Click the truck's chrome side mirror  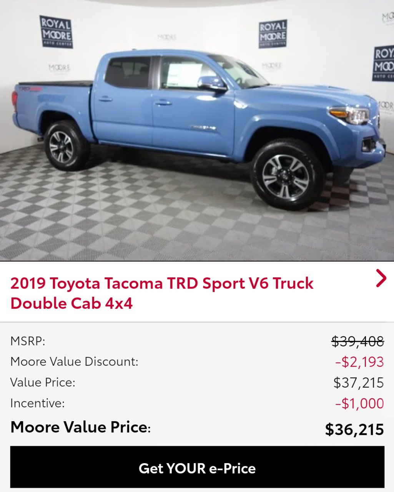pyautogui.click(x=211, y=83)
